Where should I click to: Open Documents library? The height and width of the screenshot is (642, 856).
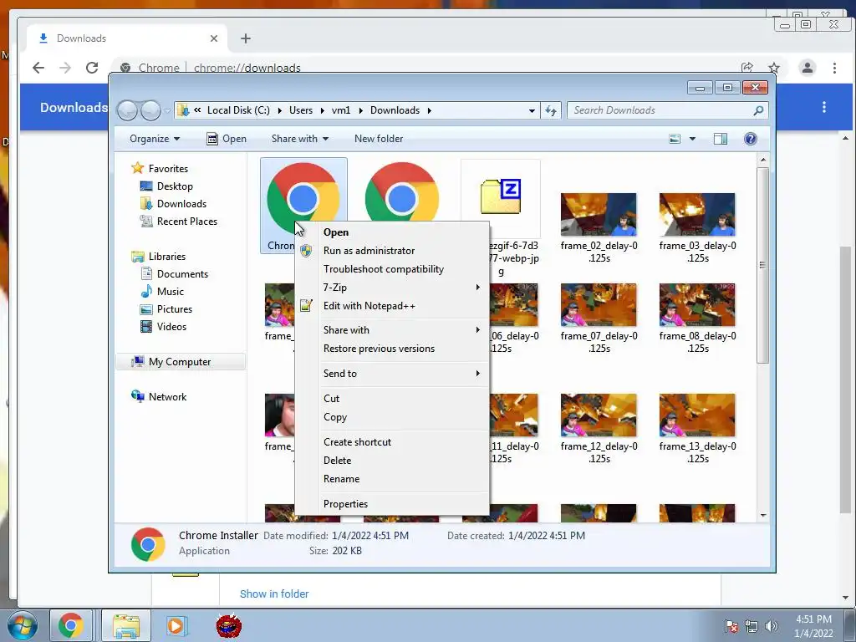coord(182,274)
